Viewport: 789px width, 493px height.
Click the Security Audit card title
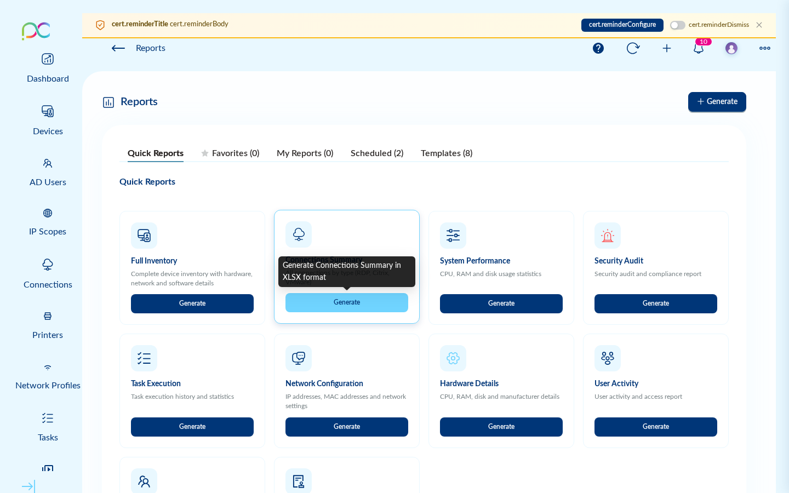619,261
